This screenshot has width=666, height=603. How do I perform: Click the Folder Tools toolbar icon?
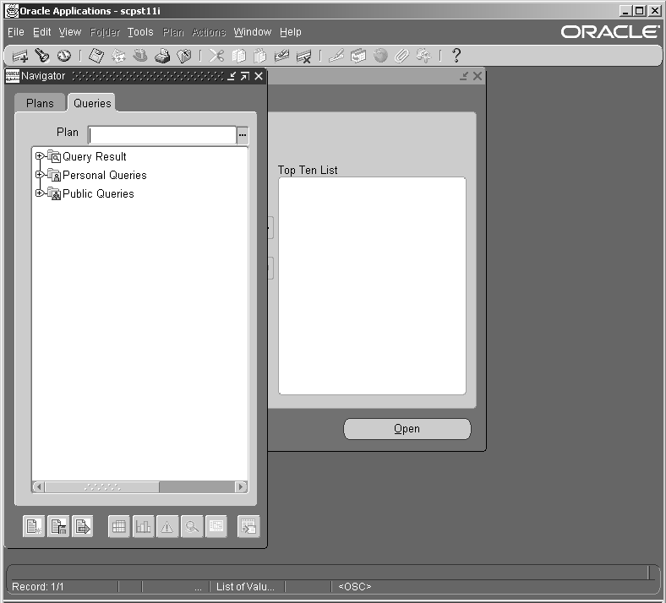pyautogui.click(x=424, y=56)
